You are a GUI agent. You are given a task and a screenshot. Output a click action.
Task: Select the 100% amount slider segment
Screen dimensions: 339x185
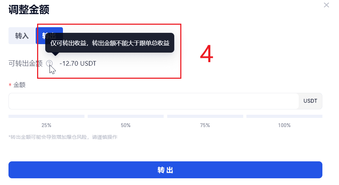click(x=284, y=117)
